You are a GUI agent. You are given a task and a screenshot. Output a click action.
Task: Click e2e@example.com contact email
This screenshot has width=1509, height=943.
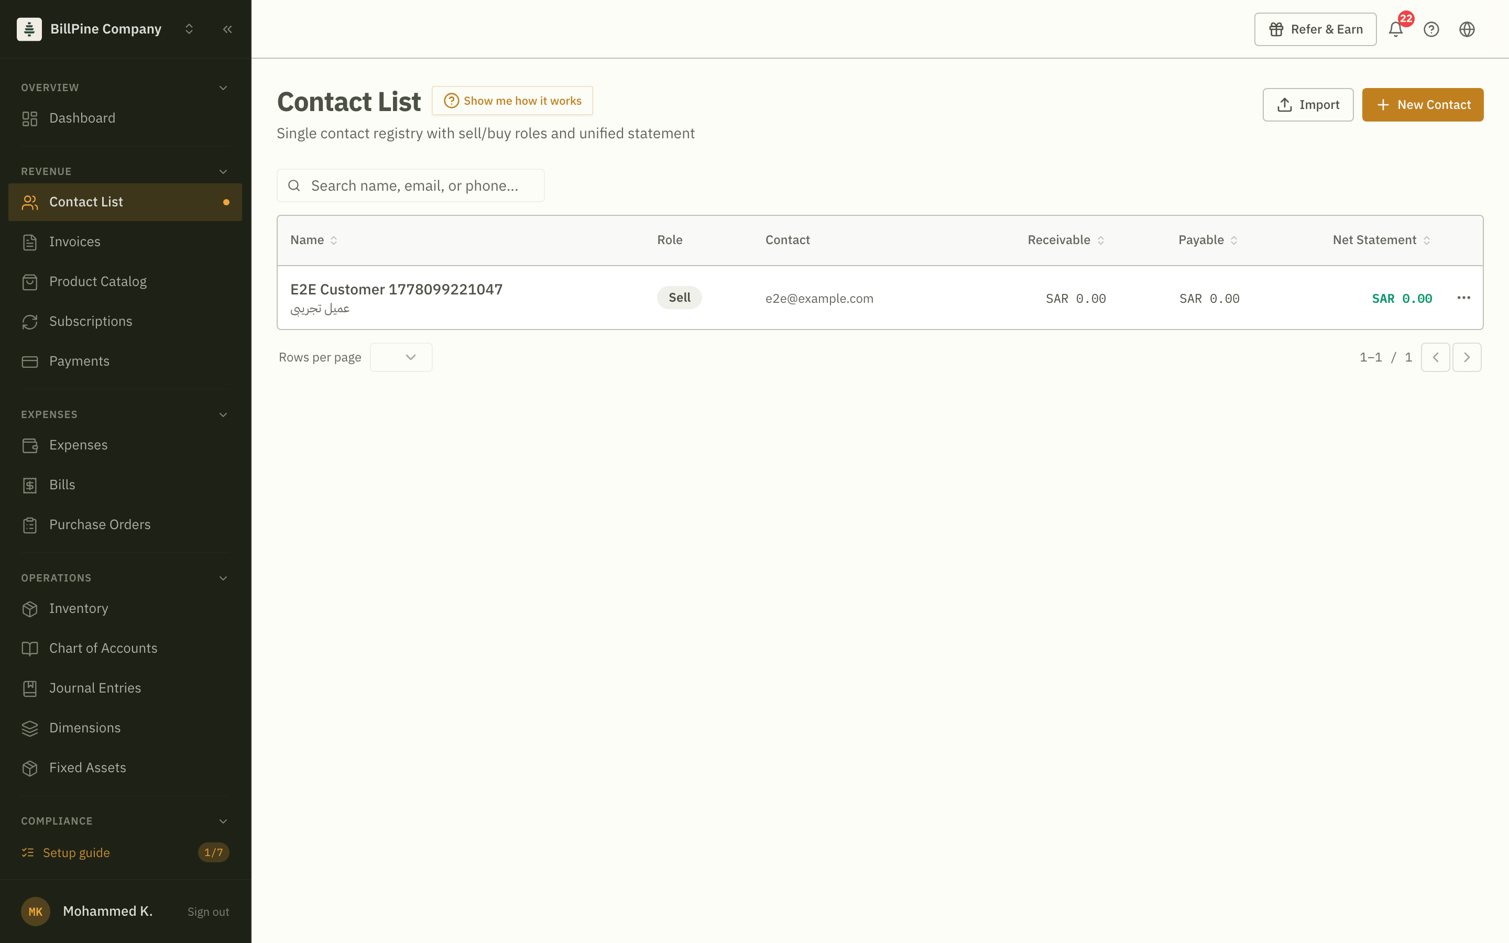coord(819,299)
